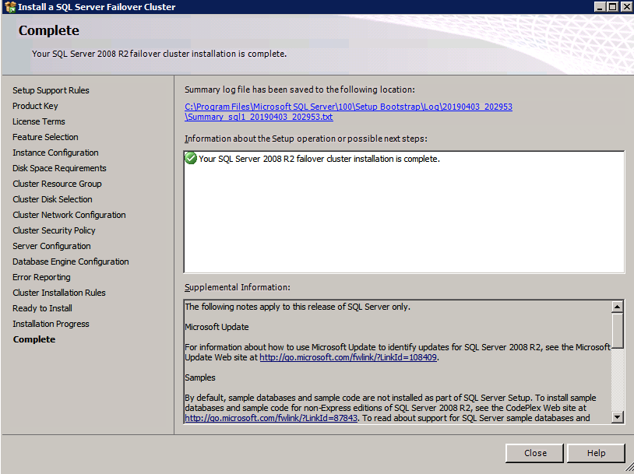
Task: Select the Installation Progress step
Action: coord(51,324)
